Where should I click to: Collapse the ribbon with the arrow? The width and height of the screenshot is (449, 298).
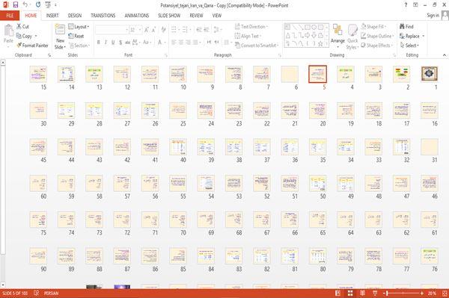click(x=445, y=55)
